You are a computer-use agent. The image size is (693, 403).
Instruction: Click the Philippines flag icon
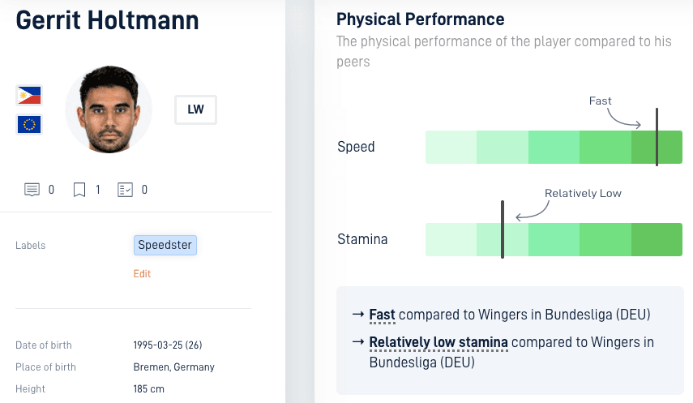[29, 96]
